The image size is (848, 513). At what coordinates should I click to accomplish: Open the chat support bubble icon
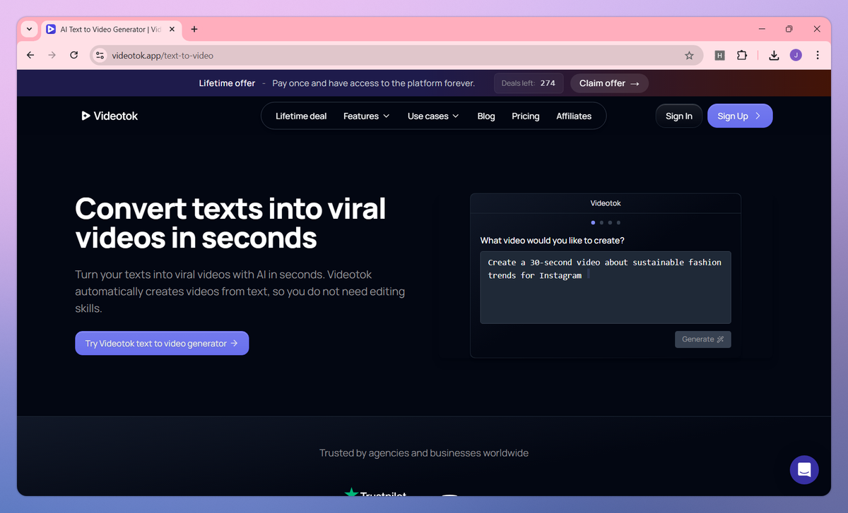click(804, 470)
